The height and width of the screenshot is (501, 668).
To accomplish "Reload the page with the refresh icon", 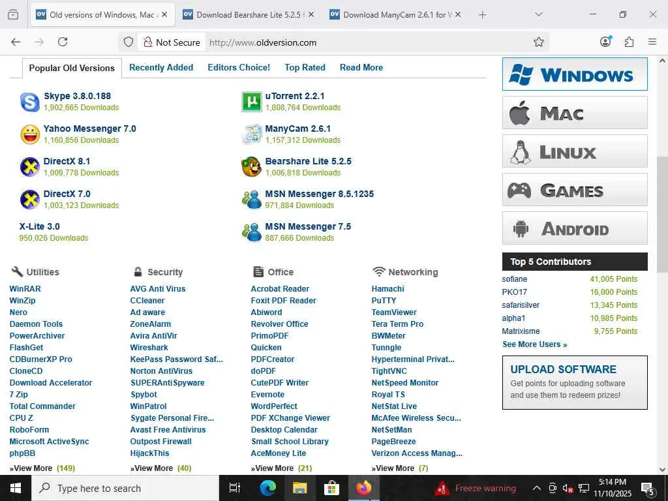I will click(x=63, y=42).
